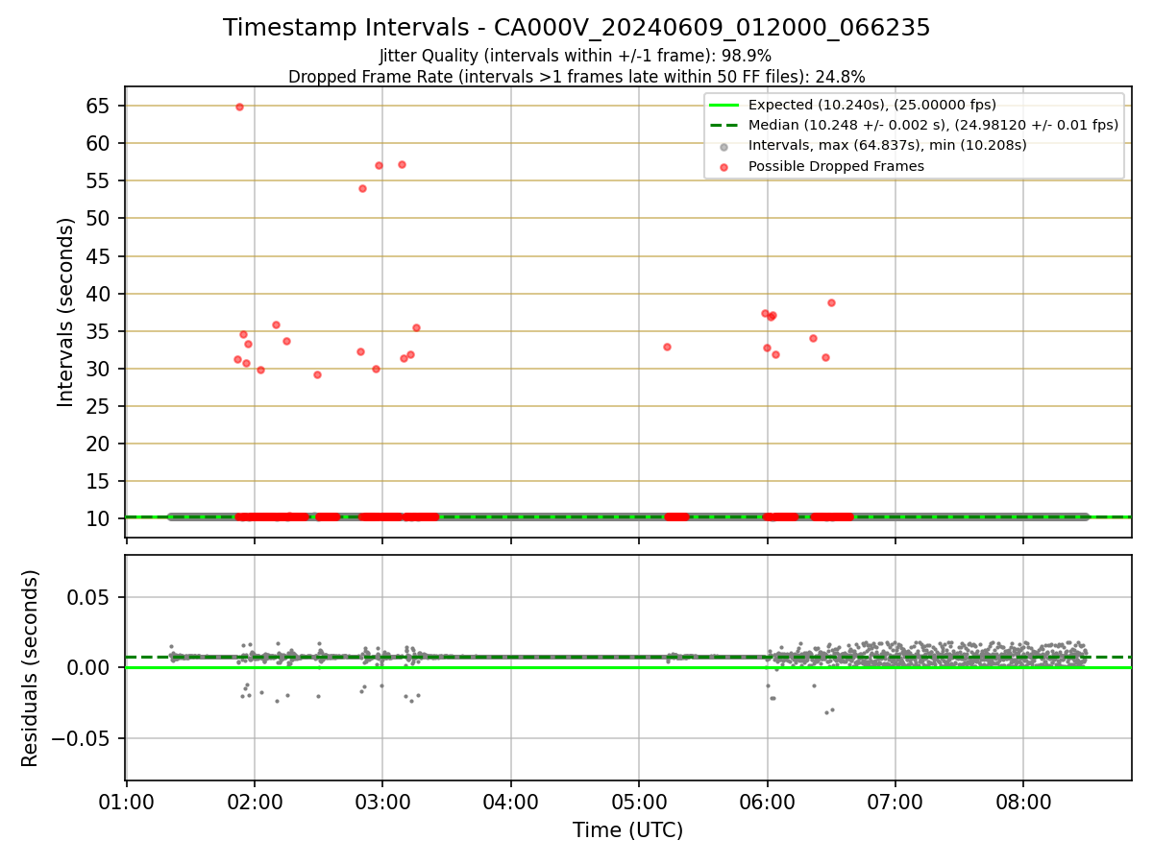Viewport: 1153px width, 864px height.
Task: Click the dashed dark green line sample in legend
Action: pyautogui.click(x=724, y=125)
